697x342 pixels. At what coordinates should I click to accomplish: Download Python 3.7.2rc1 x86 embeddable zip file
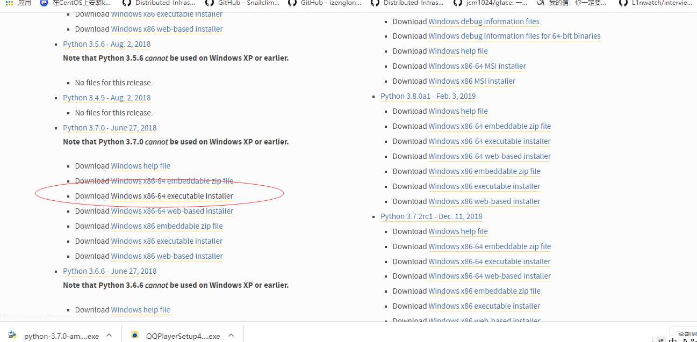(485, 291)
